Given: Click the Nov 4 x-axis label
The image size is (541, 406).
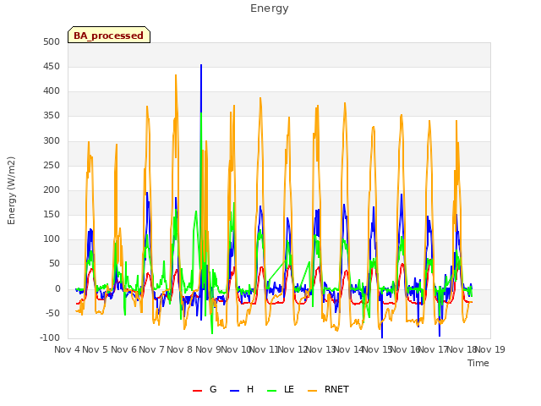Looking at the screenshot, I should (x=67, y=349).
